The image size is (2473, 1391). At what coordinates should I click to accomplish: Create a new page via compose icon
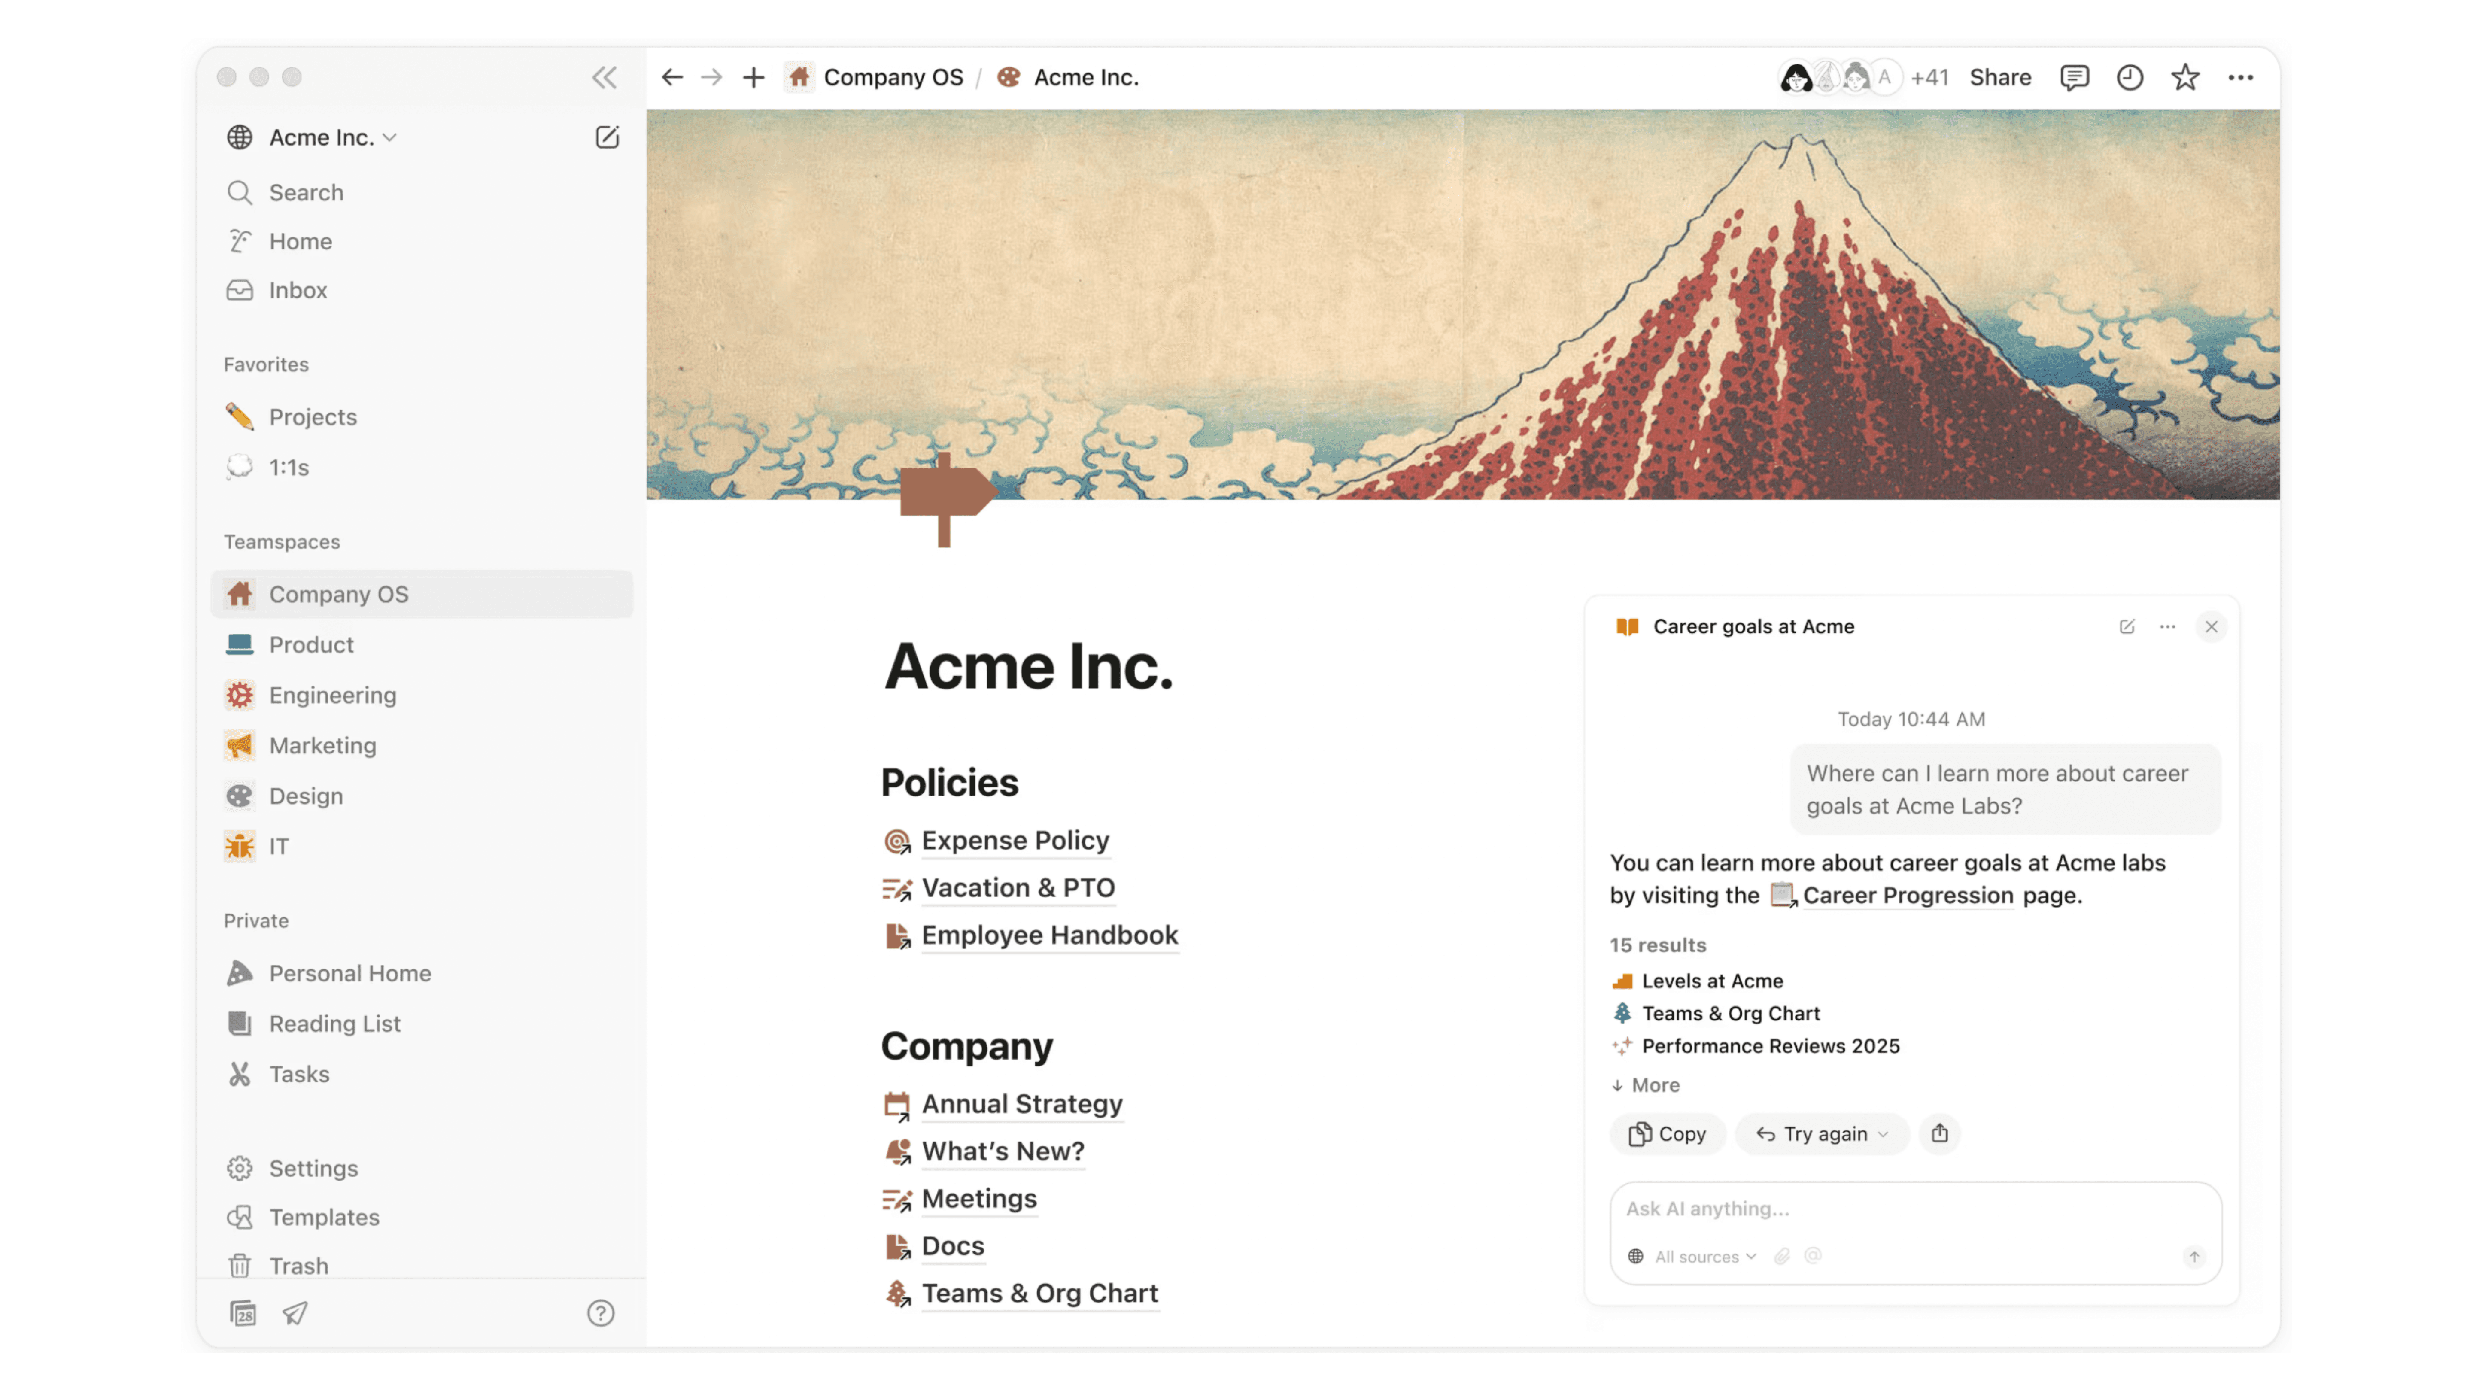tap(607, 137)
